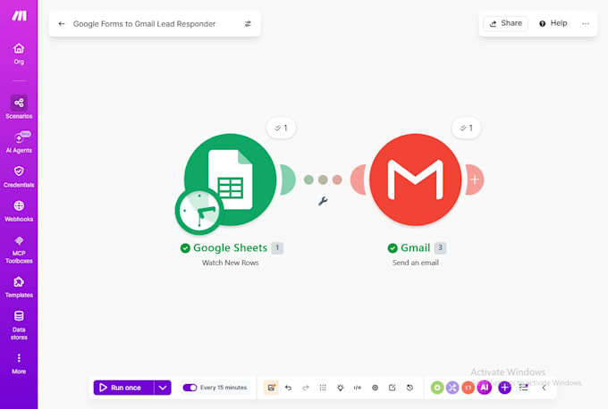
Task: Auto-align modules with the grid icon
Action: pyautogui.click(x=323, y=388)
